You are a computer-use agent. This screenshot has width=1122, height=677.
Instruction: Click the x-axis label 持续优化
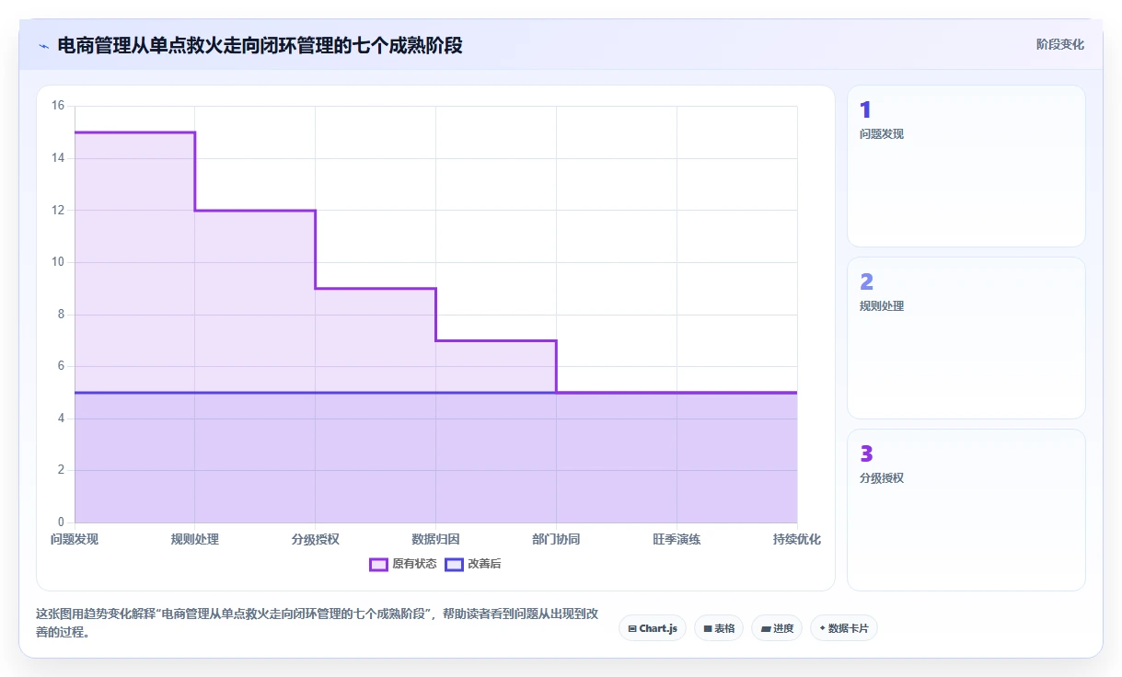click(797, 539)
